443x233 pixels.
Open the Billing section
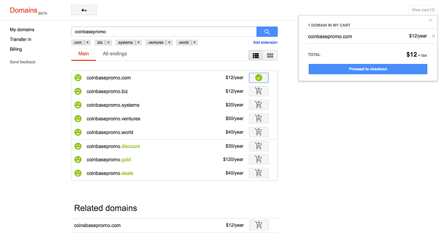[x=16, y=49]
